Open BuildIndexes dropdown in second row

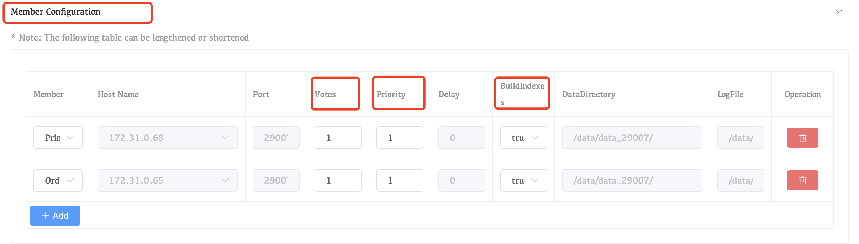523,180
